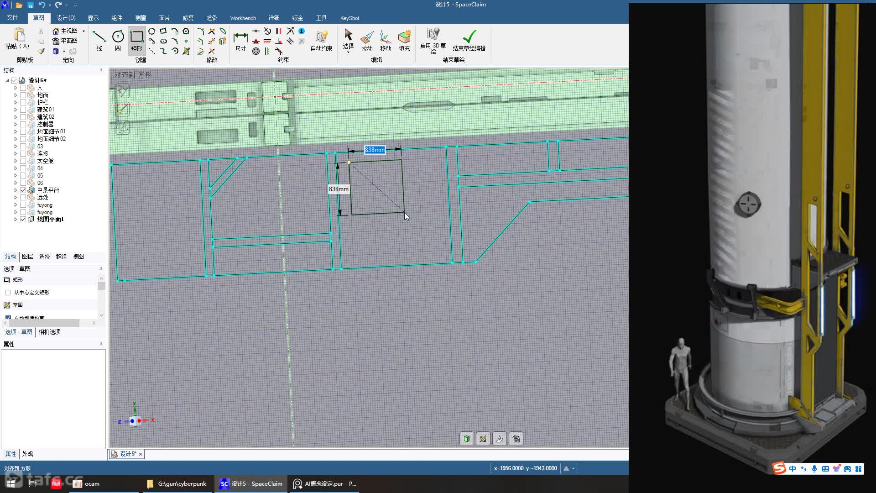This screenshot has width=876, height=493.
Task: Expand the 人 tree node
Action: (x=16, y=88)
